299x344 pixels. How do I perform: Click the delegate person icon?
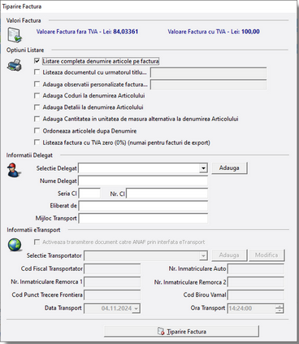point(14,170)
